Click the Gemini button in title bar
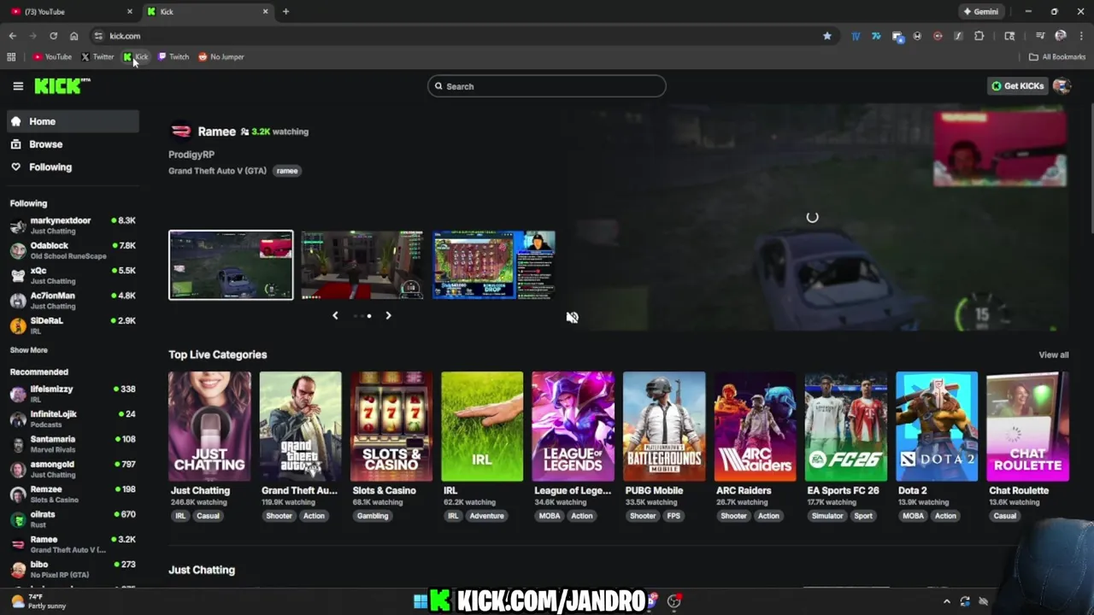 click(980, 12)
